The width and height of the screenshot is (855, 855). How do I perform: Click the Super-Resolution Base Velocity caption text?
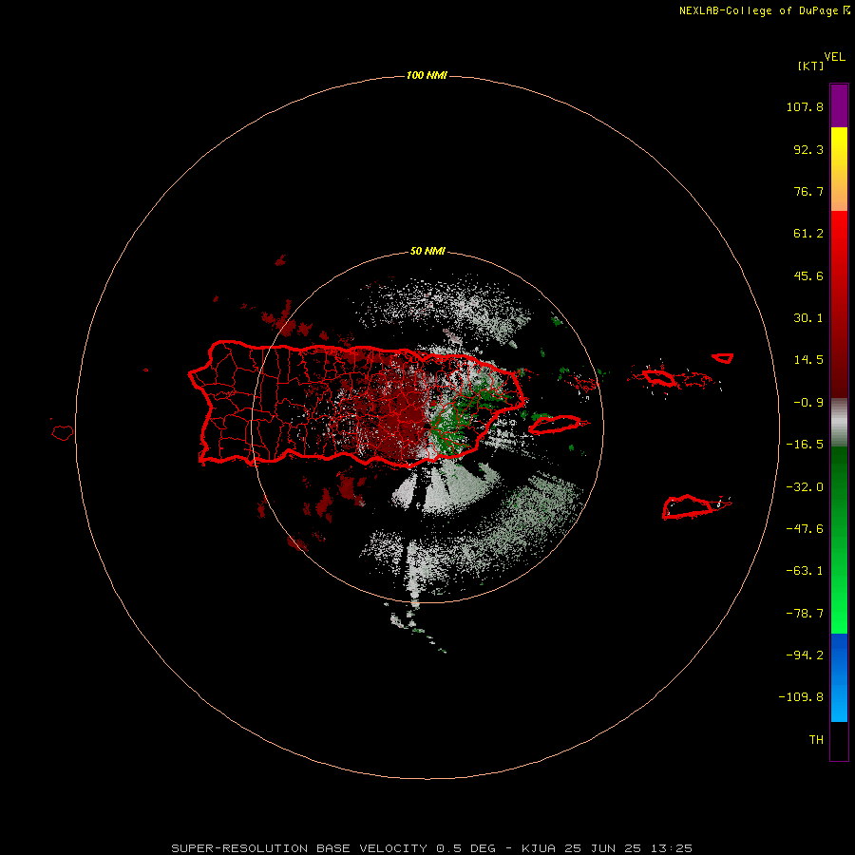pyautogui.click(x=432, y=848)
